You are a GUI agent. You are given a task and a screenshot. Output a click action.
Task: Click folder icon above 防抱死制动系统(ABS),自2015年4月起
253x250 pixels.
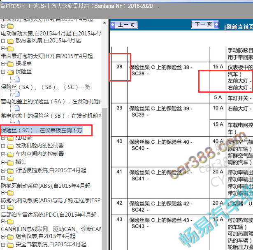pyautogui.click(x=10, y=179)
